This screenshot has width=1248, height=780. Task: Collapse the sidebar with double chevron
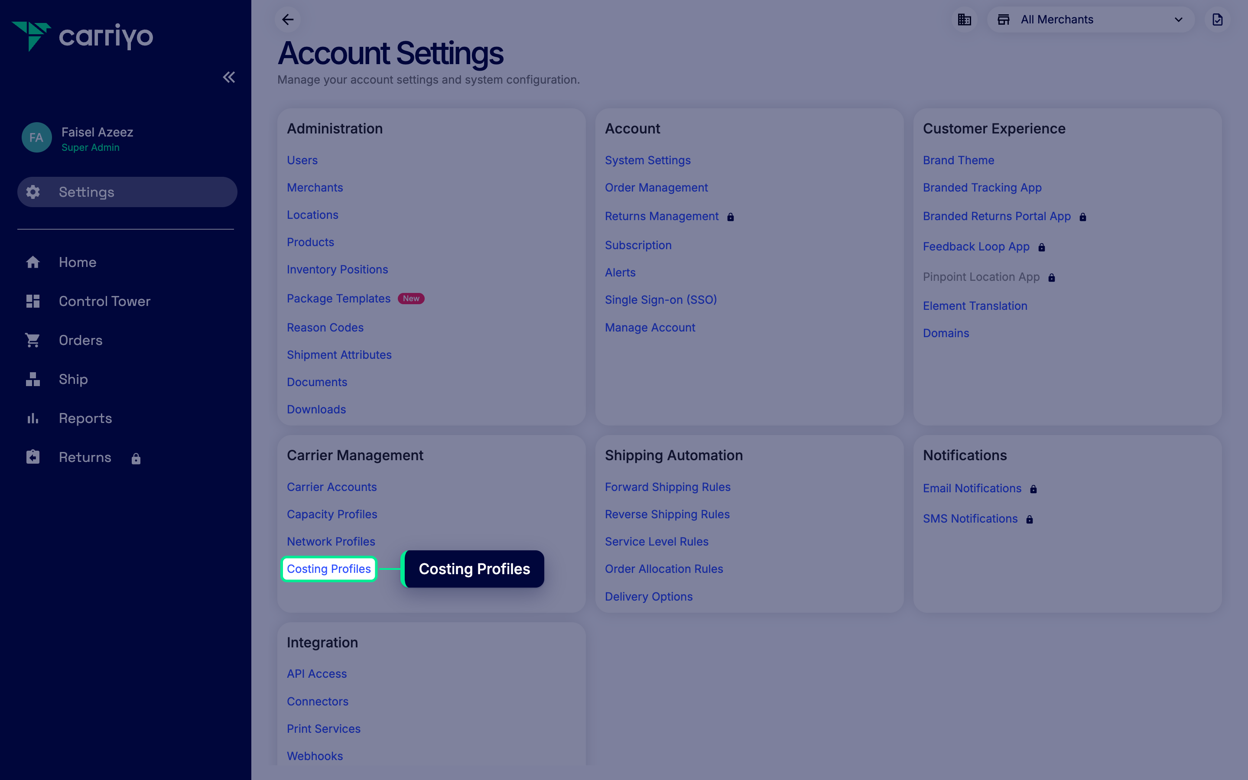[x=229, y=78]
